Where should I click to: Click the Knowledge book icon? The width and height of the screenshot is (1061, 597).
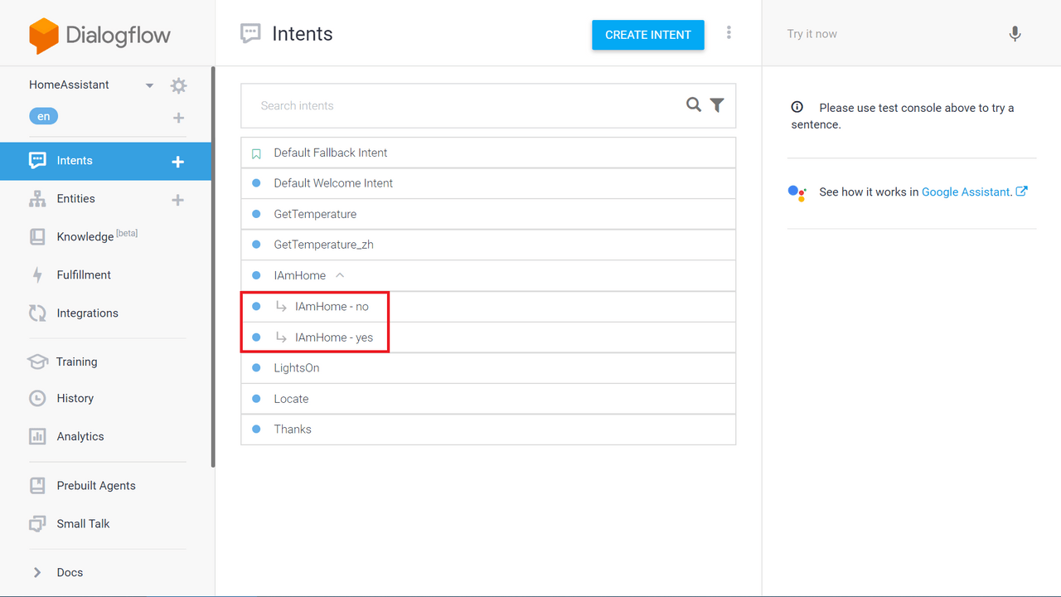click(x=37, y=237)
